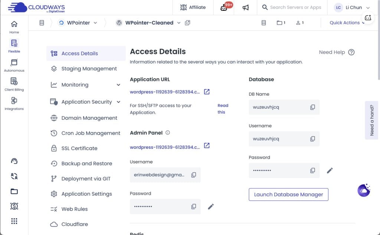380x235 pixels.
Task: Expand the Application Security submenu
Action: 118,102
